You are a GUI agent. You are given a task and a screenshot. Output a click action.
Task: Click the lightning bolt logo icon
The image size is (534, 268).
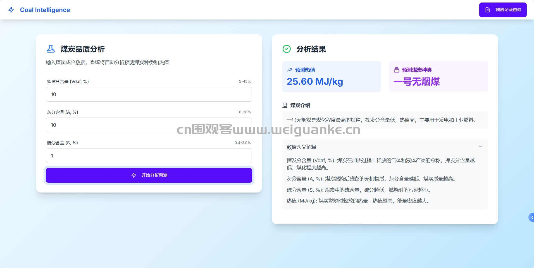pyautogui.click(x=11, y=10)
